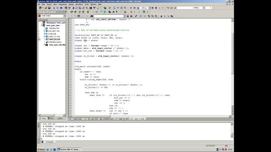
Task: Select UART_RX.vhd file in design tree
Action: coord(54,39)
